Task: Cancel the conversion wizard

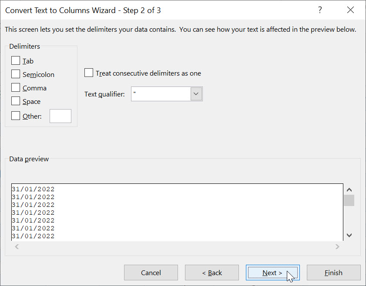Action: point(151,273)
